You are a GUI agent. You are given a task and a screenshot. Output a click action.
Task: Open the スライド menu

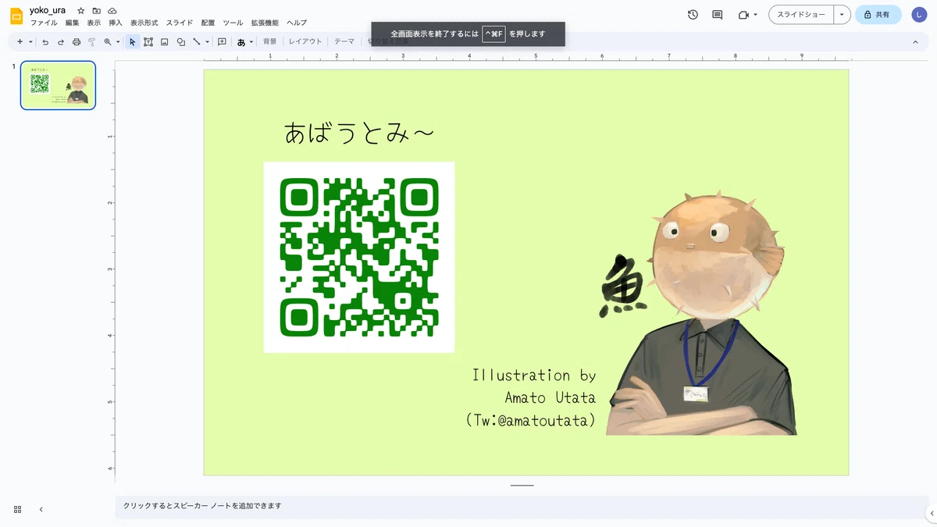click(180, 23)
